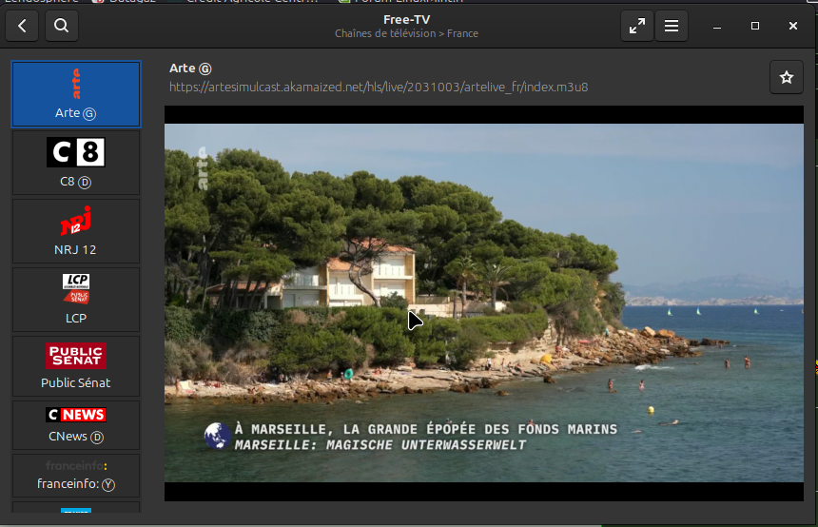Click the back arrow button

[23, 27]
